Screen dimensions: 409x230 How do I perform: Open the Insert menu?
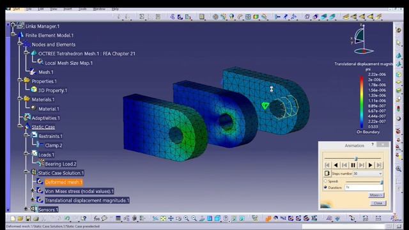tap(68, 9)
